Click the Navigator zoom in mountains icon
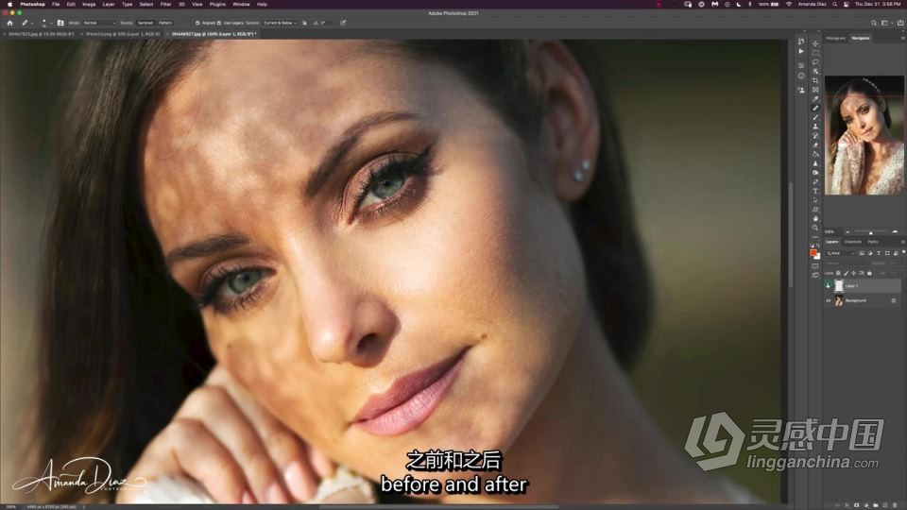Viewport: 907px width, 510px height. [895, 232]
